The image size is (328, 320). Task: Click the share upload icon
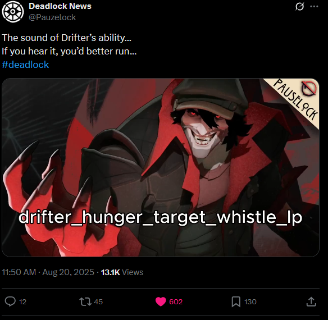click(x=311, y=301)
